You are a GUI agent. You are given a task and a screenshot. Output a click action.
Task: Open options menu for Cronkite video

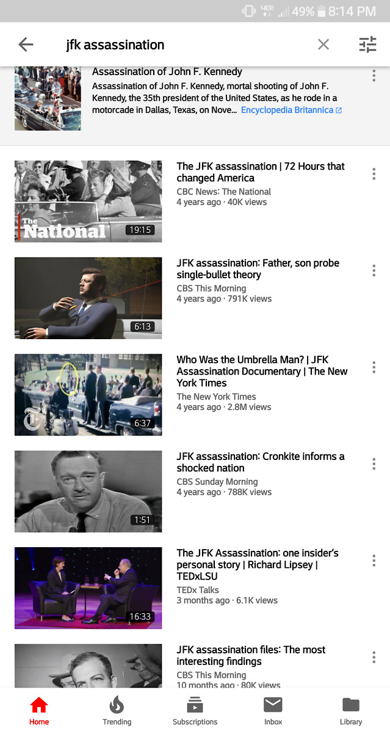click(x=374, y=464)
